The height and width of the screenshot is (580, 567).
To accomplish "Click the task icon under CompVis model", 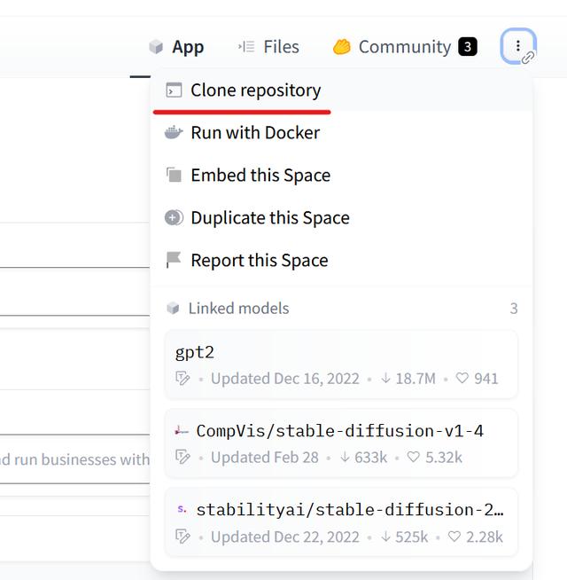I will click(x=183, y=458).
